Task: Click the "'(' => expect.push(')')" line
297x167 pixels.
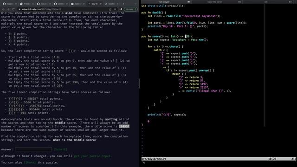Action: [x=179, y=53]
